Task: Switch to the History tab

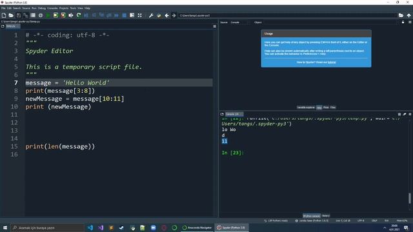Action: pyautogui.click(x=325, y=216)
